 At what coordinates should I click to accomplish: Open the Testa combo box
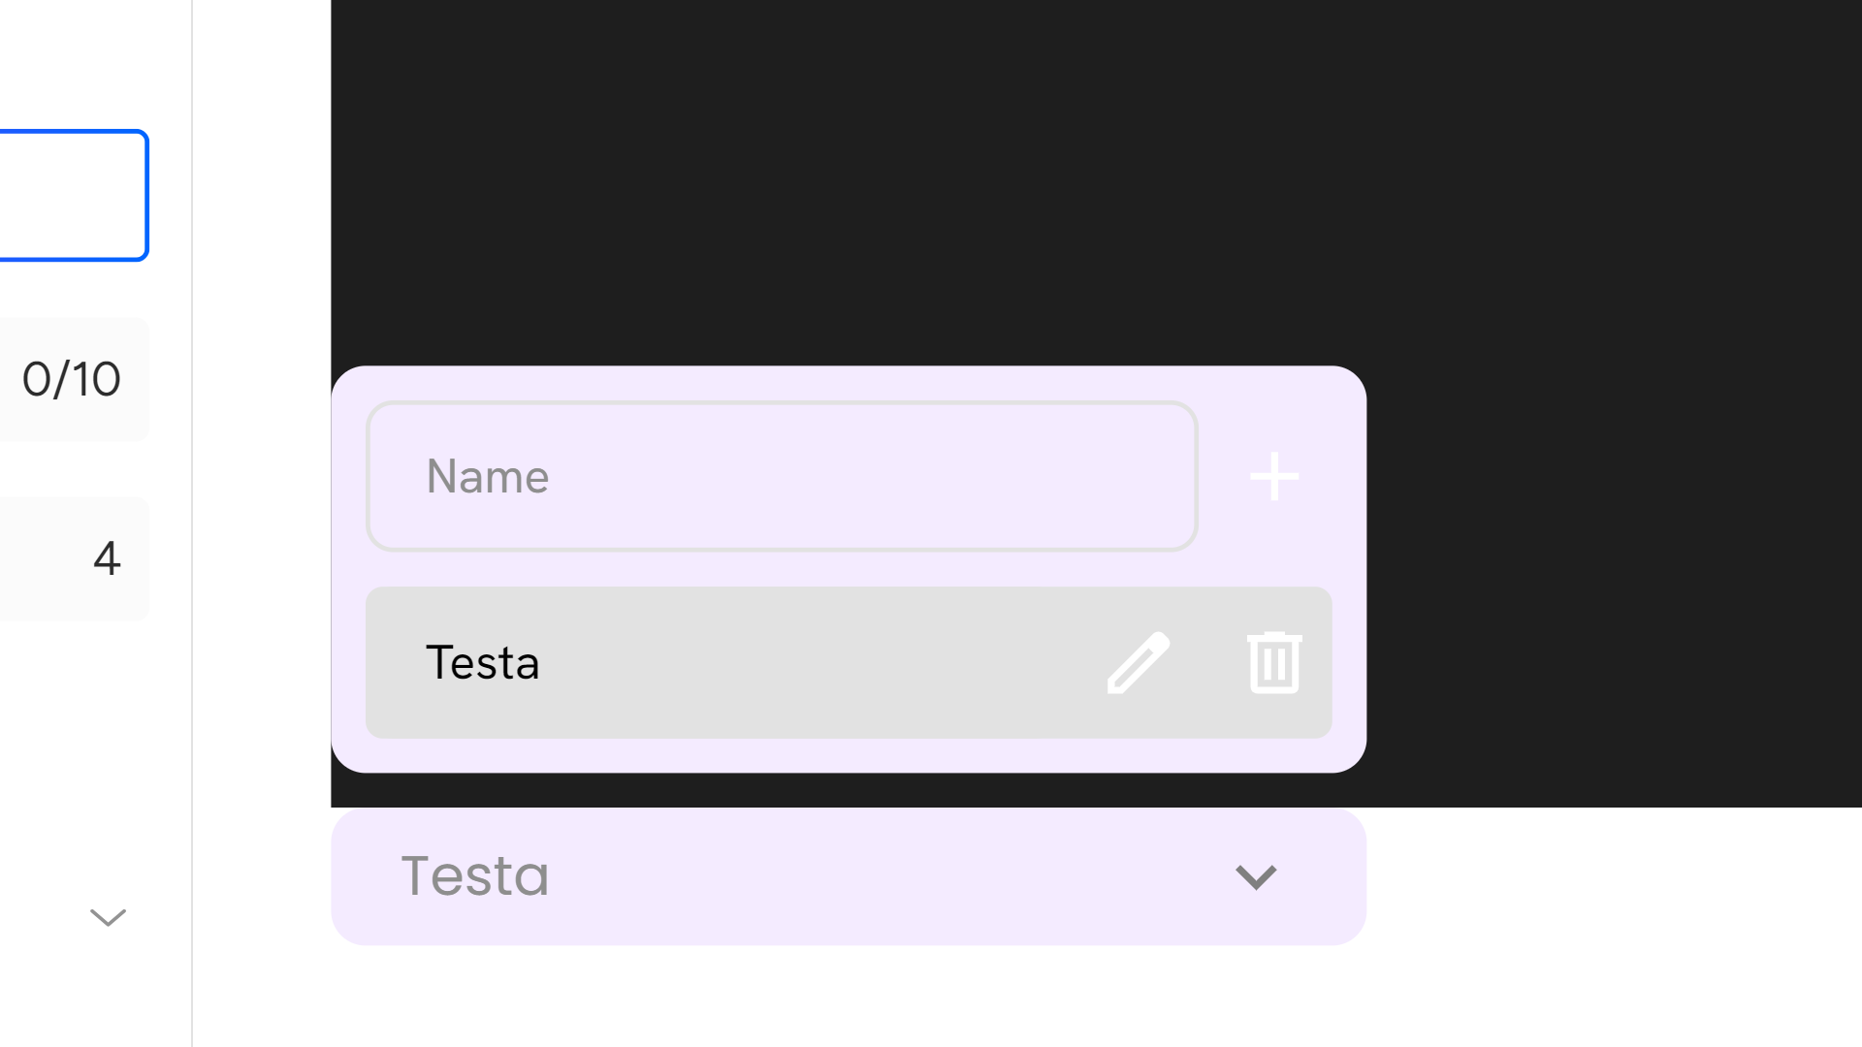click(x=848, y=876)
